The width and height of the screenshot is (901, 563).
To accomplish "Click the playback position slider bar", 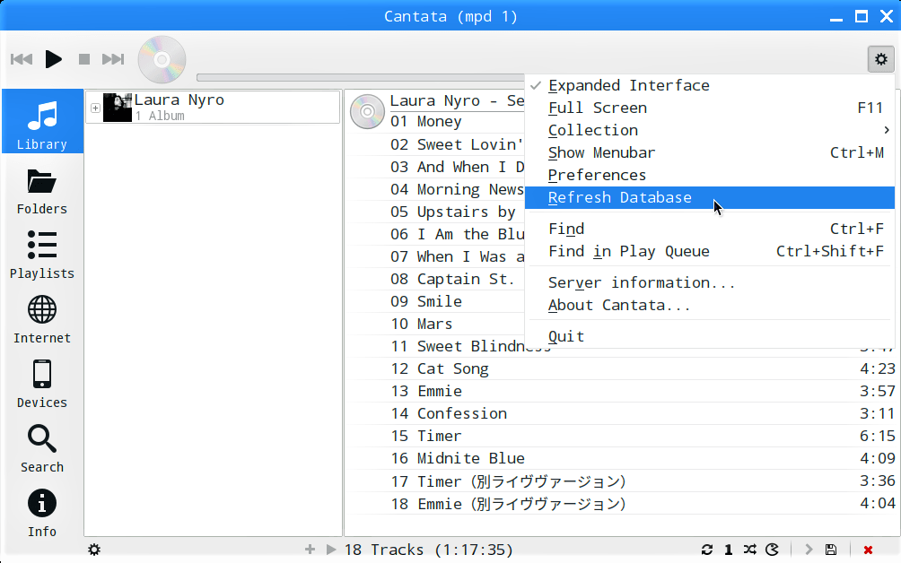I will (x=360, y=77).
